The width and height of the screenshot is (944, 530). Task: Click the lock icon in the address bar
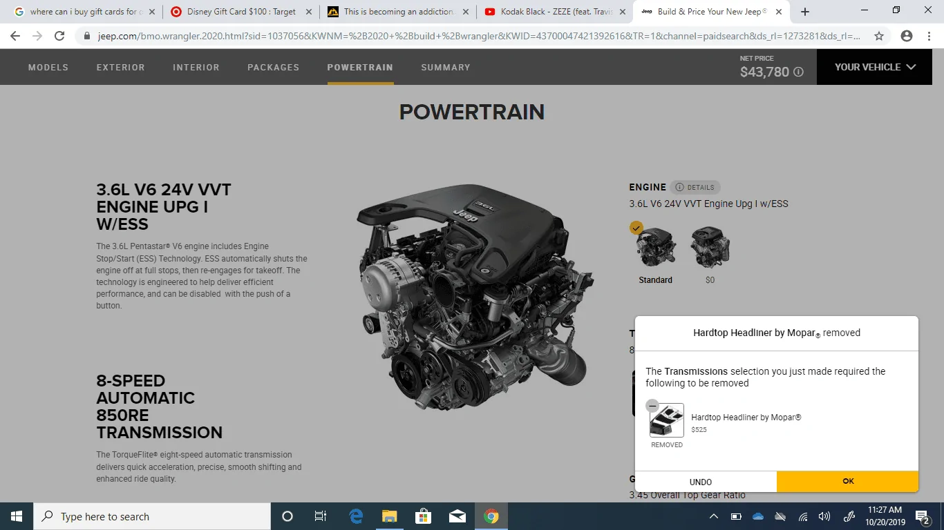pyautogui.click(x=86, y=37)
